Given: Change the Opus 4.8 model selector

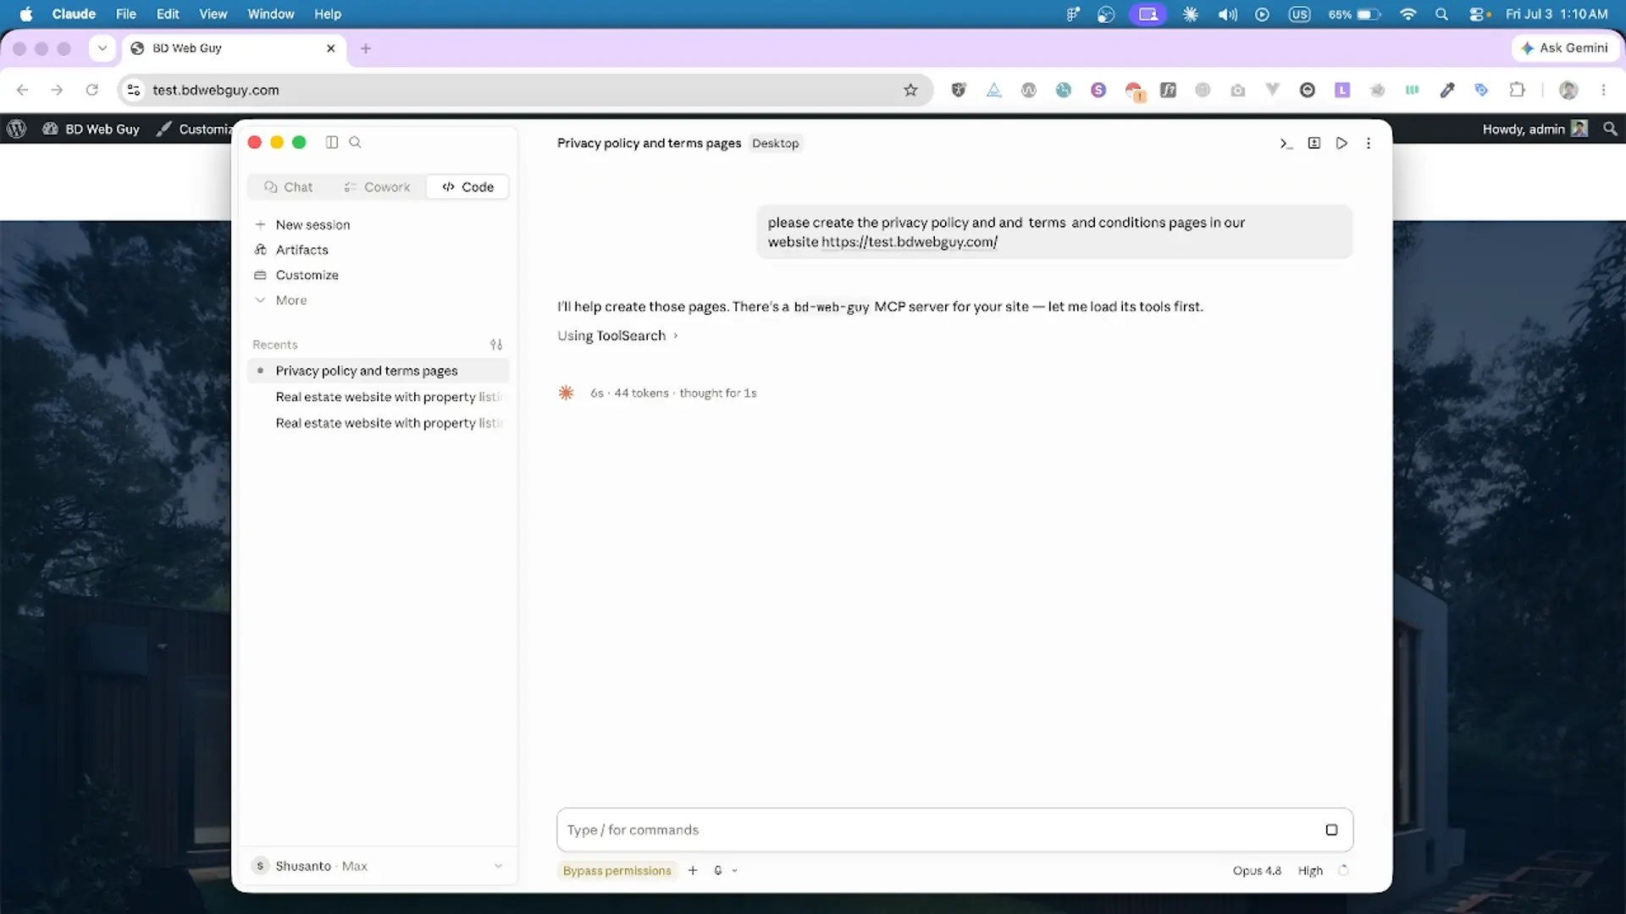Looking at the screenshot, I should 1257,870.
